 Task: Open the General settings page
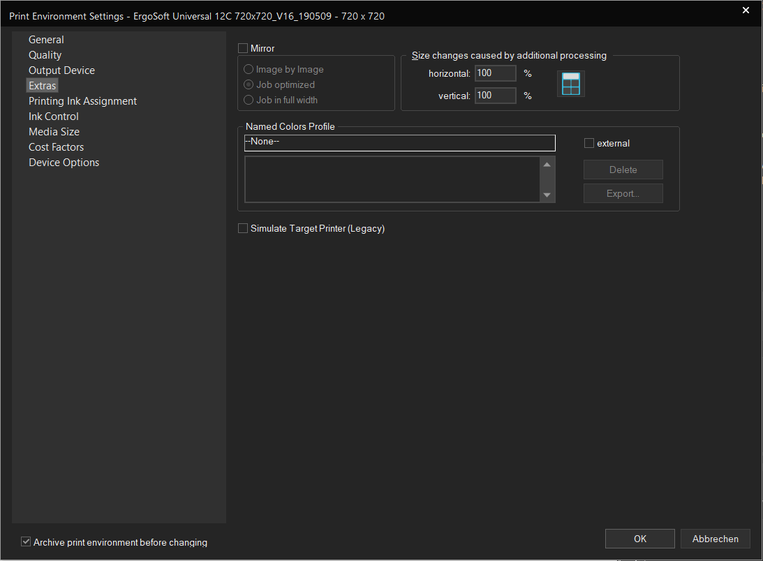pyautogui.click(x=46, y=40)
